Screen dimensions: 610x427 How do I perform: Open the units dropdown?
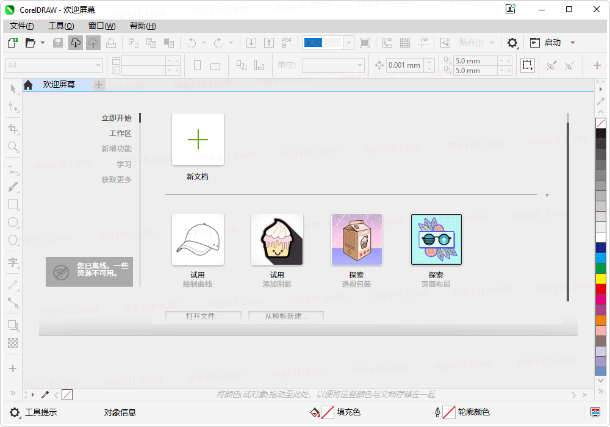click(360, 65)
